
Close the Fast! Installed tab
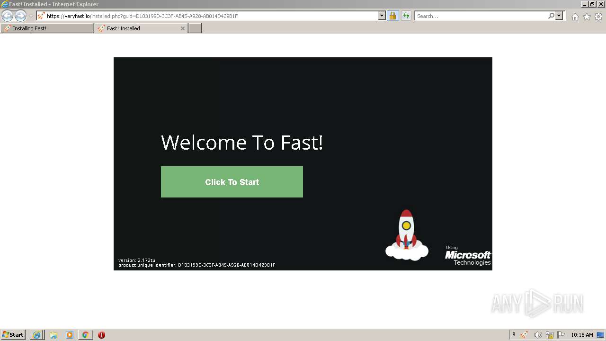click(x=183, y=28)
